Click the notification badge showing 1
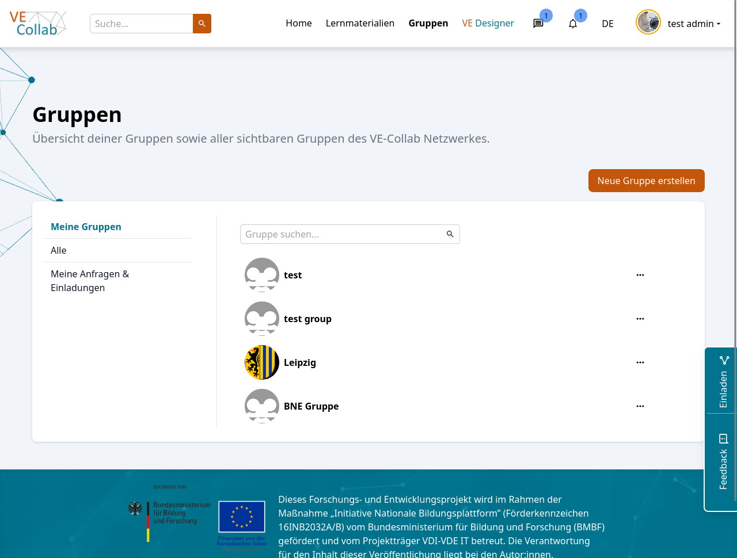Viewport: 737px width, 558px height. (x=580, y=16)
